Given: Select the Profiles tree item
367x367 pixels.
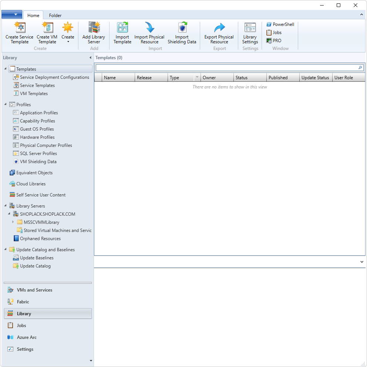Looking at the screenshot, I should pyautogui.click(x=20, y=105).
